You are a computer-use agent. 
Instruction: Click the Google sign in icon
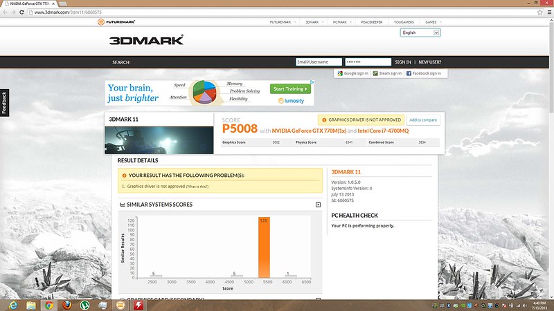(340, 73)
